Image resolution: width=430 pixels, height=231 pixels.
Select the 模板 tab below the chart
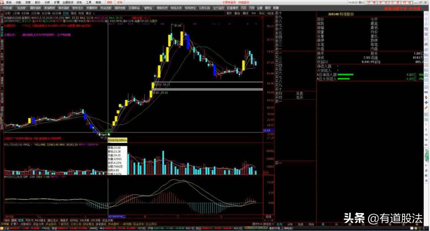(14, 220)
